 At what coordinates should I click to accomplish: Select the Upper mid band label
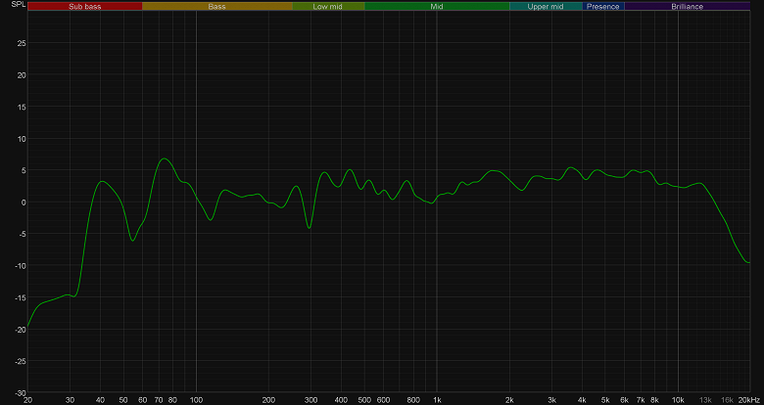[x=546, y=6]
